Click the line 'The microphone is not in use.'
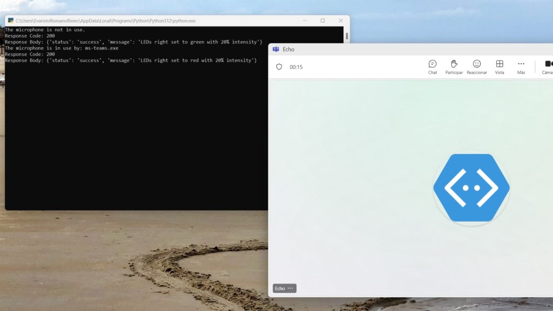Screen dimensions: 553x311 tap(45, 30)
